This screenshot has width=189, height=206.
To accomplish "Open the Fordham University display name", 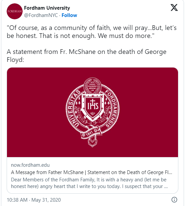I will point(47,8).
